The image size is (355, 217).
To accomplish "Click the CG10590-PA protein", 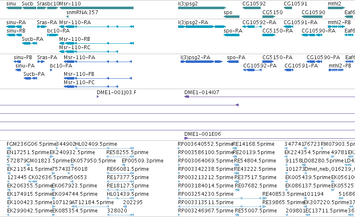I will tap(314, 62).
